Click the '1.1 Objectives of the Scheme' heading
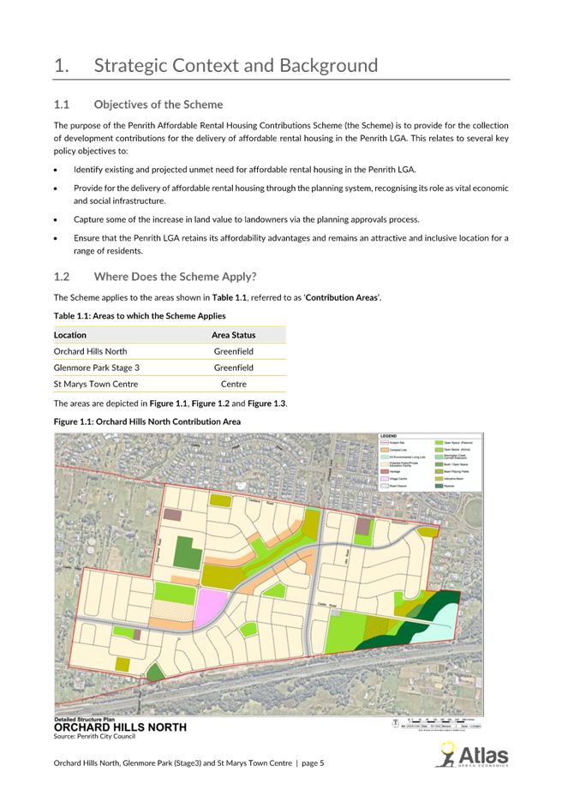Image resolution: width=562 pixels, height=795 pixels. pos(139,105)
